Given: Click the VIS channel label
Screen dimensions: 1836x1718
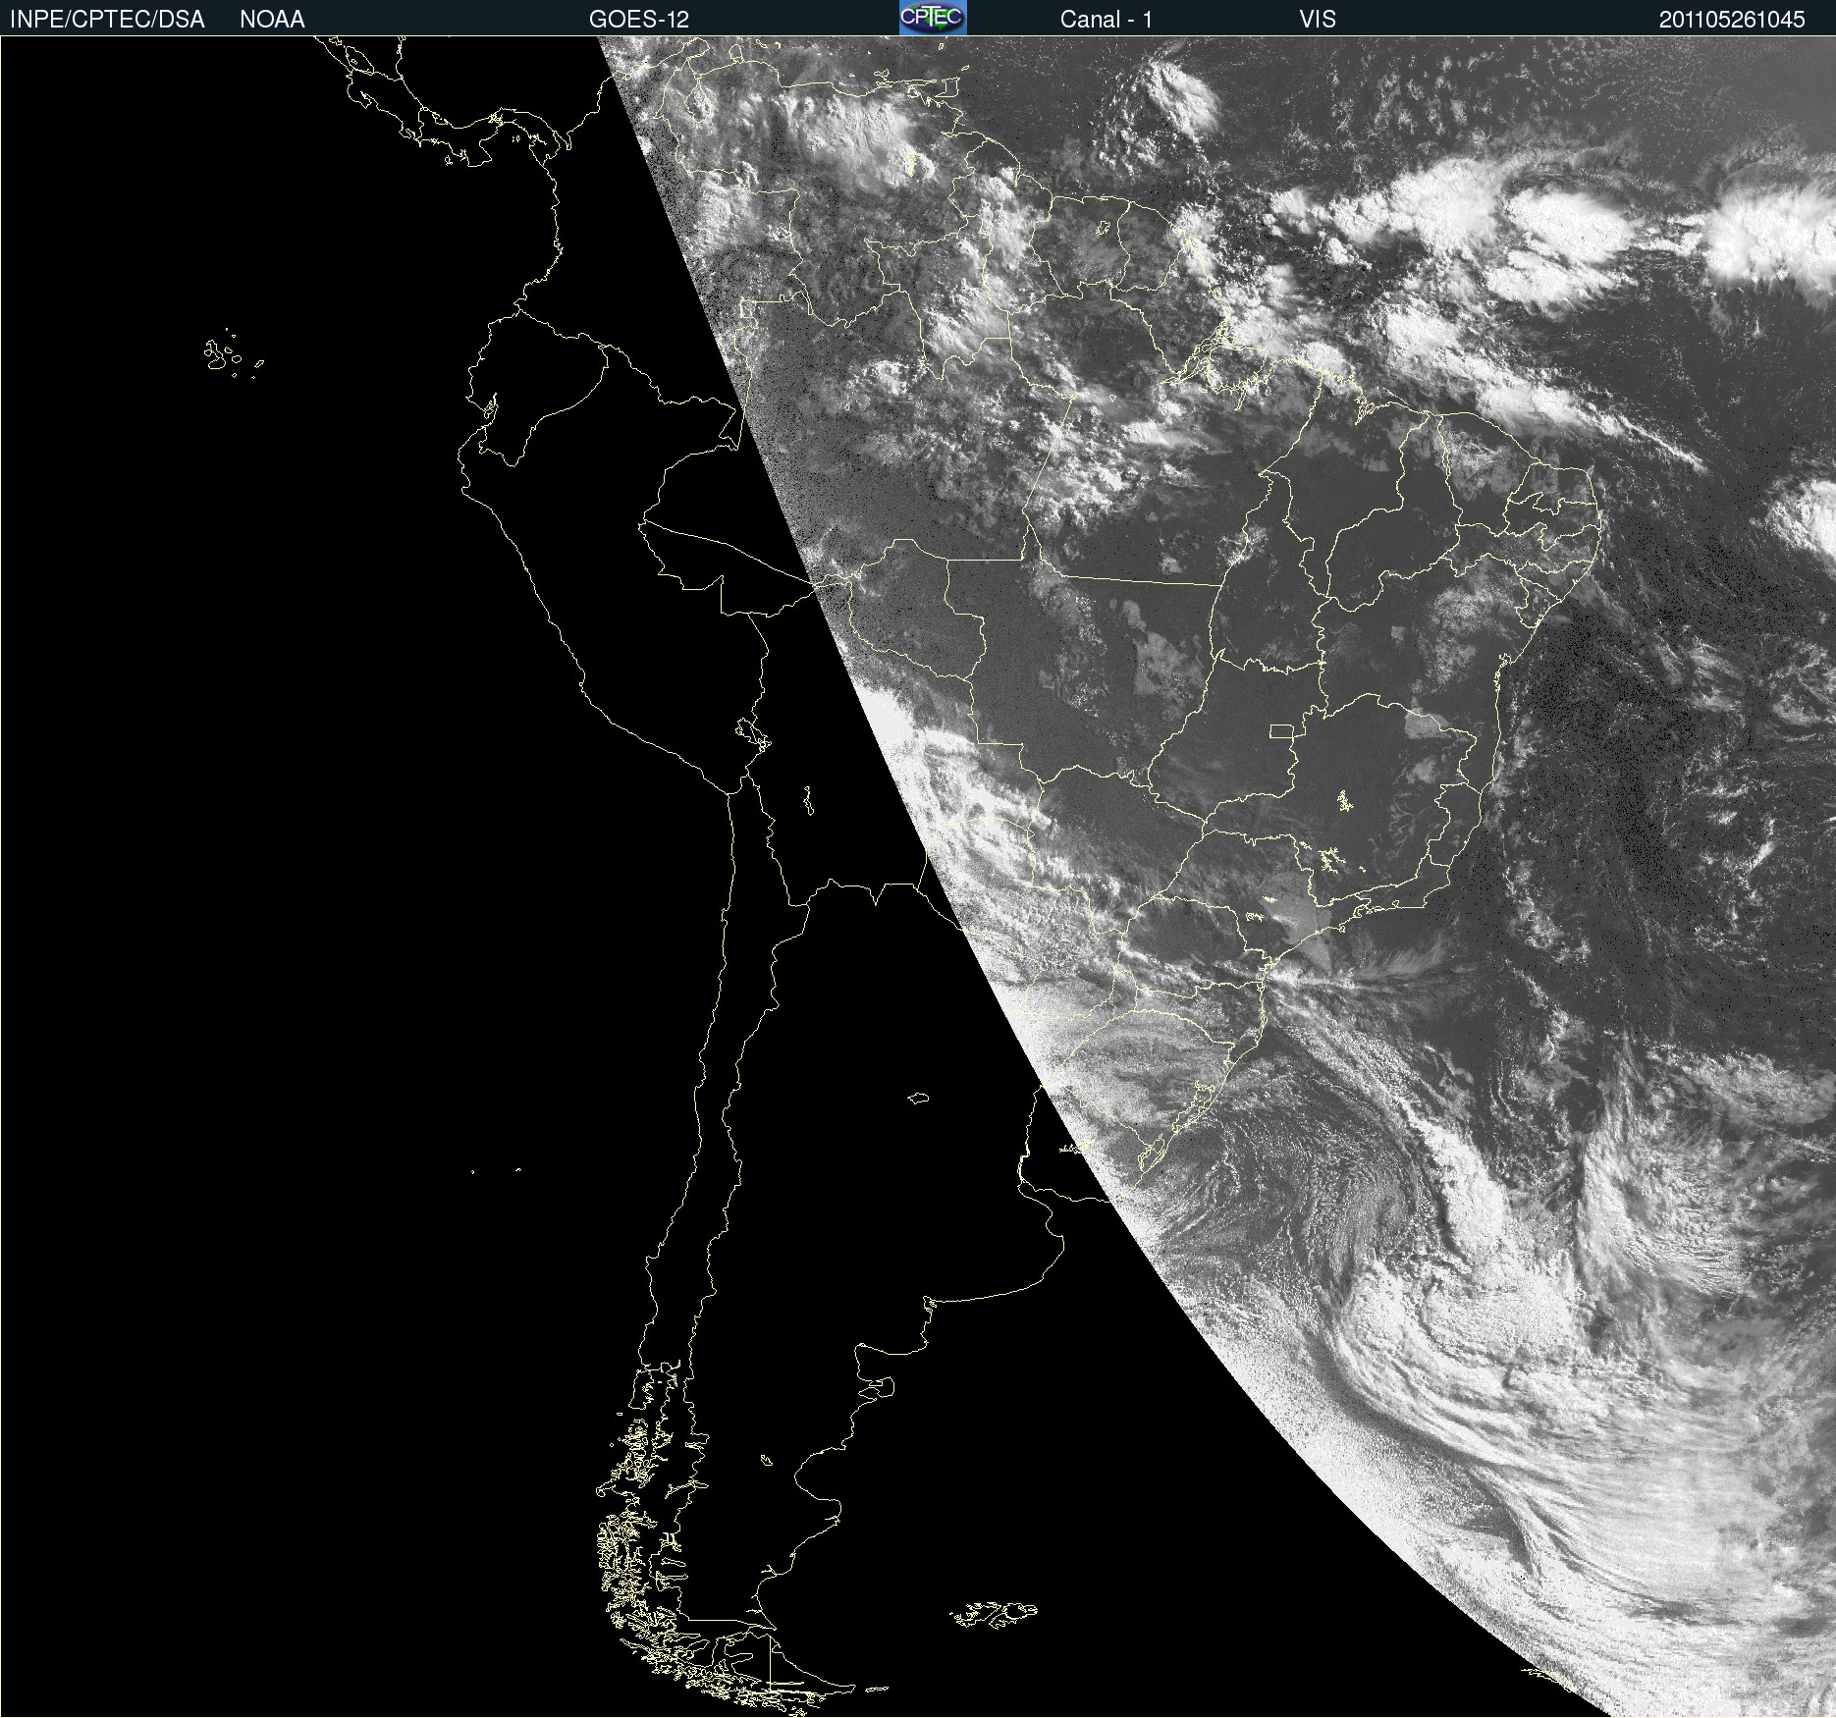Looking at the screenshot, I should point(1318,20).
